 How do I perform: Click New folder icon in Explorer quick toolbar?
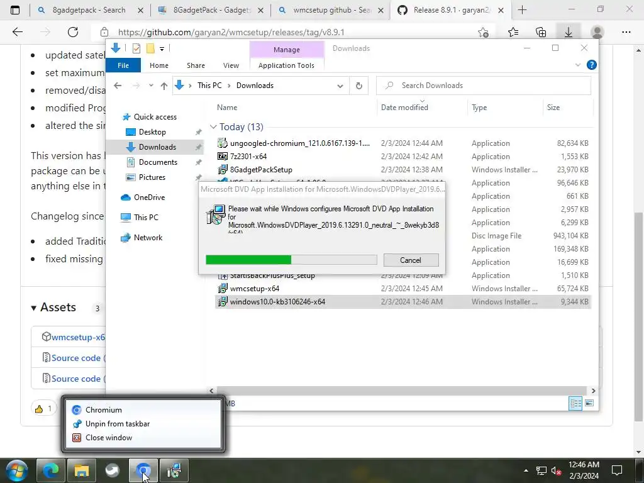click(x=150, y=48)
